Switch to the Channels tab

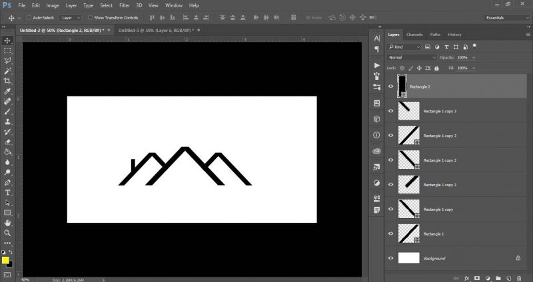tap(414, 35)
